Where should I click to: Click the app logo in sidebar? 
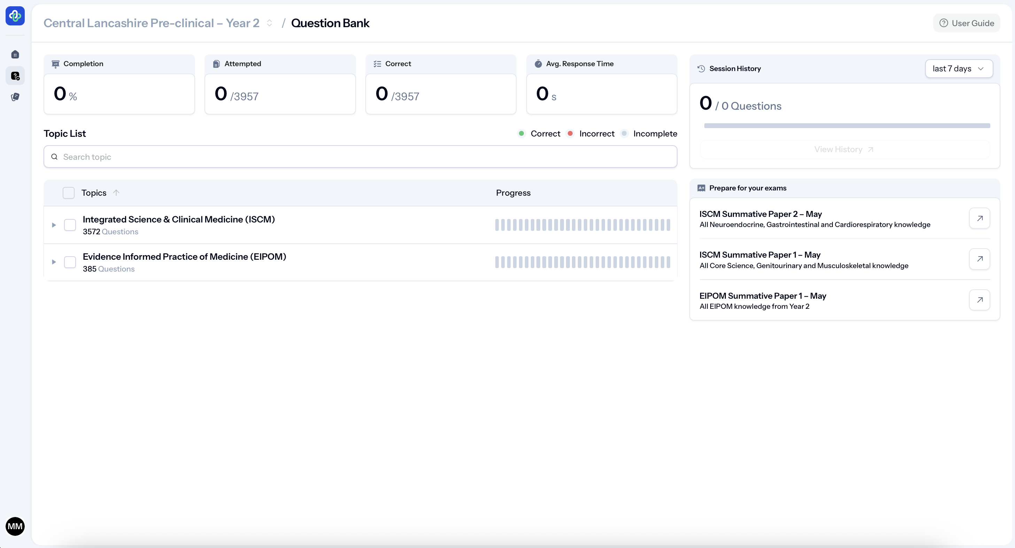click(x=15, y=16)
